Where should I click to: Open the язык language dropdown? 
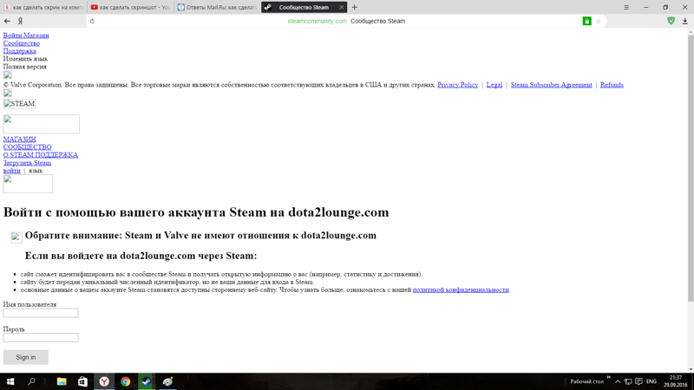tap(36, 171)
